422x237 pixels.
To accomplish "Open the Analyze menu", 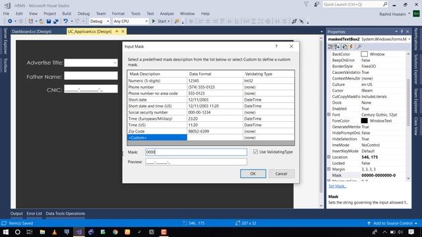I will (167, 13).
